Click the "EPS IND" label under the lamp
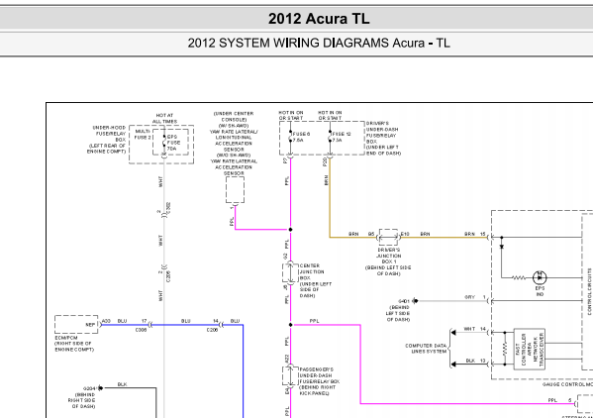Viewport: 593px width, 418px height. point(540,291)
